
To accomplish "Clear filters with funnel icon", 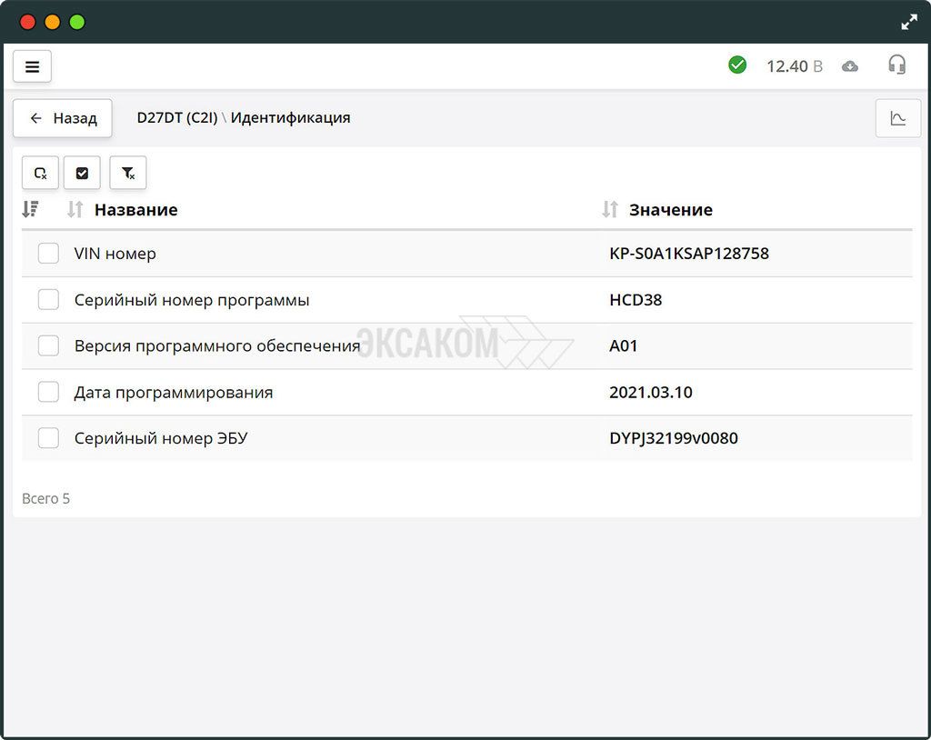I will click(128, 173).
